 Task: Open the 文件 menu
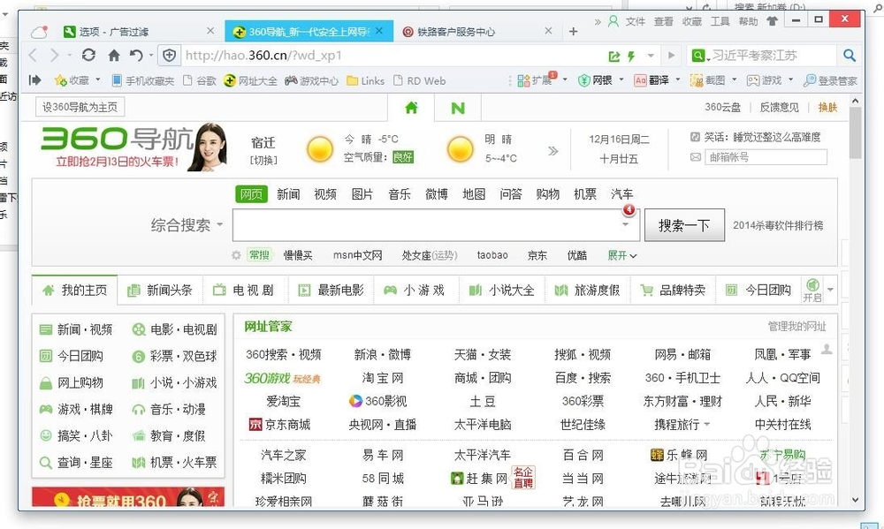tap(635, 21)
